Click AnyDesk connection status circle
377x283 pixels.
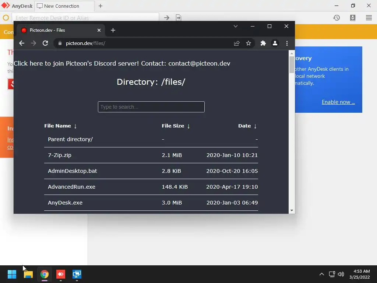(6, 18)
